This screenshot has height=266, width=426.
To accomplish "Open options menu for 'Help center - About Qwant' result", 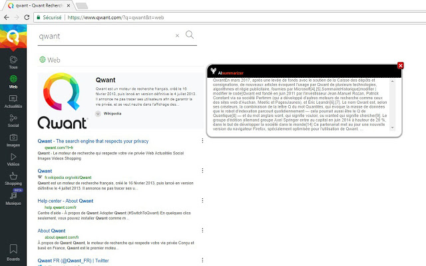I will 202,200.
